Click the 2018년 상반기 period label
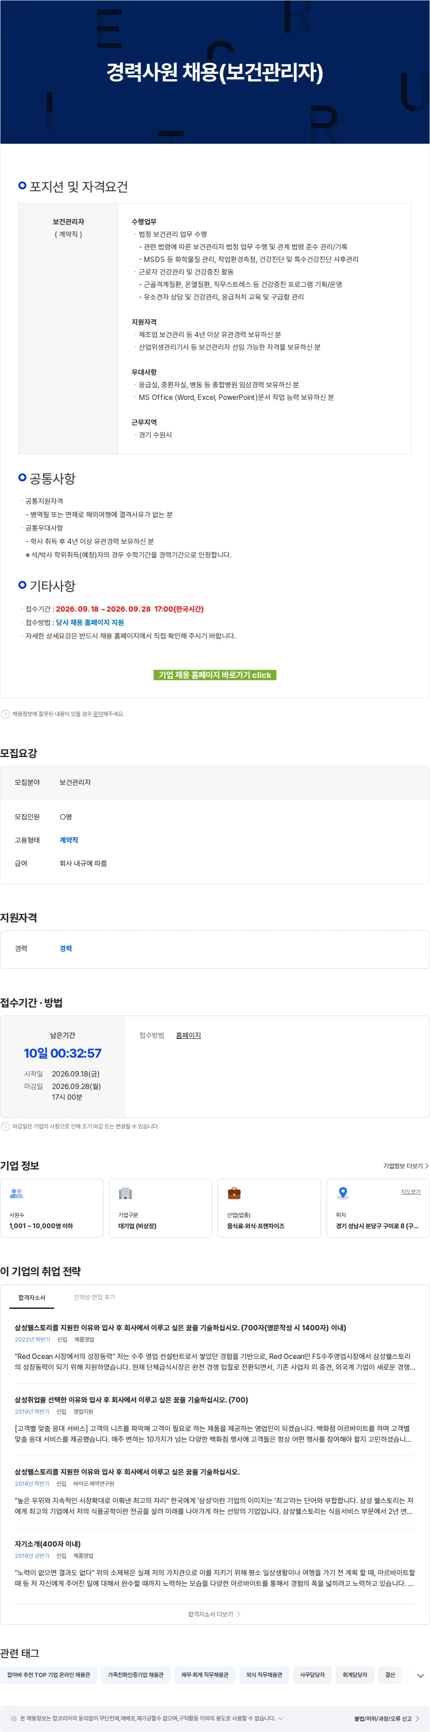This screenshot has width=430, height=1732. (32, 1555)
